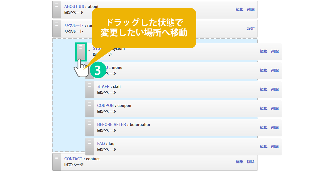Click the highlighted SYSTEM row drag handle
Screen dimensions: 323x171
click(x=81, y=52)
